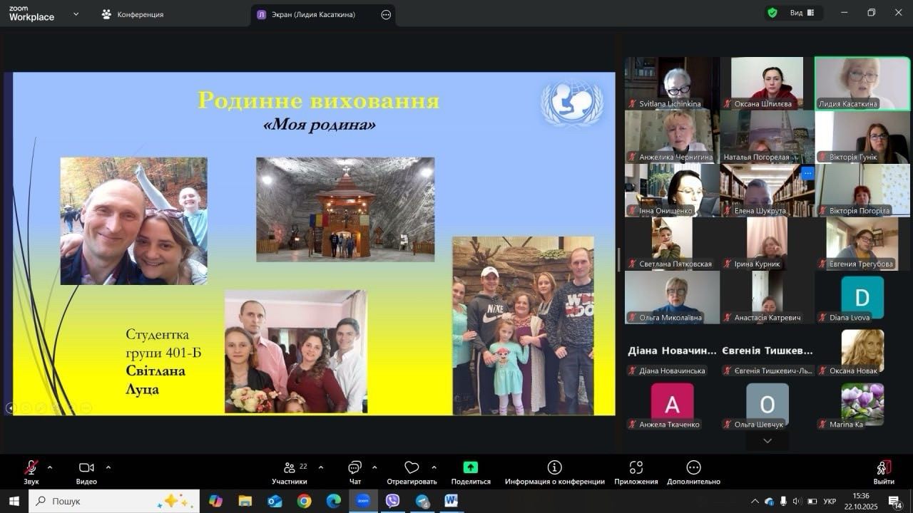Select the Экран (Лидия Касаткина) tab

point(313,14)
